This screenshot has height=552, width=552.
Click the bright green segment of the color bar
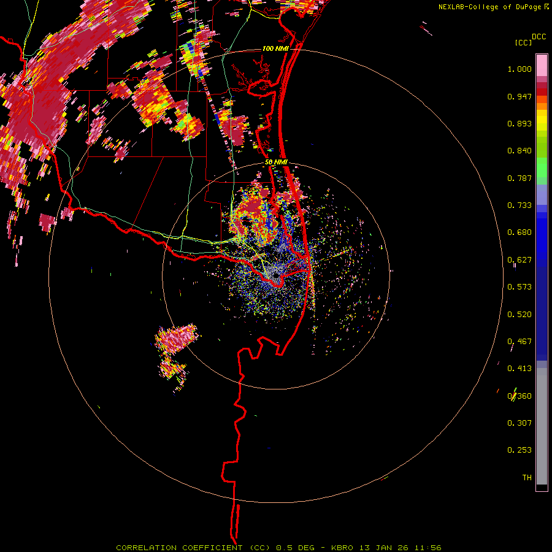pos(542,167)
